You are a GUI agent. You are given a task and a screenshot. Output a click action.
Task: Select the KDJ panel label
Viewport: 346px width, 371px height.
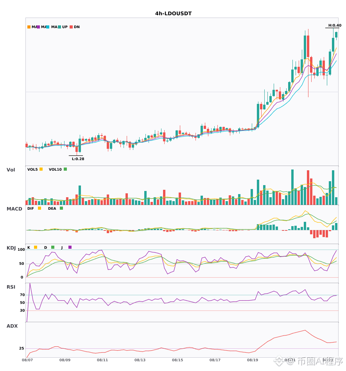tap(11, 248)
